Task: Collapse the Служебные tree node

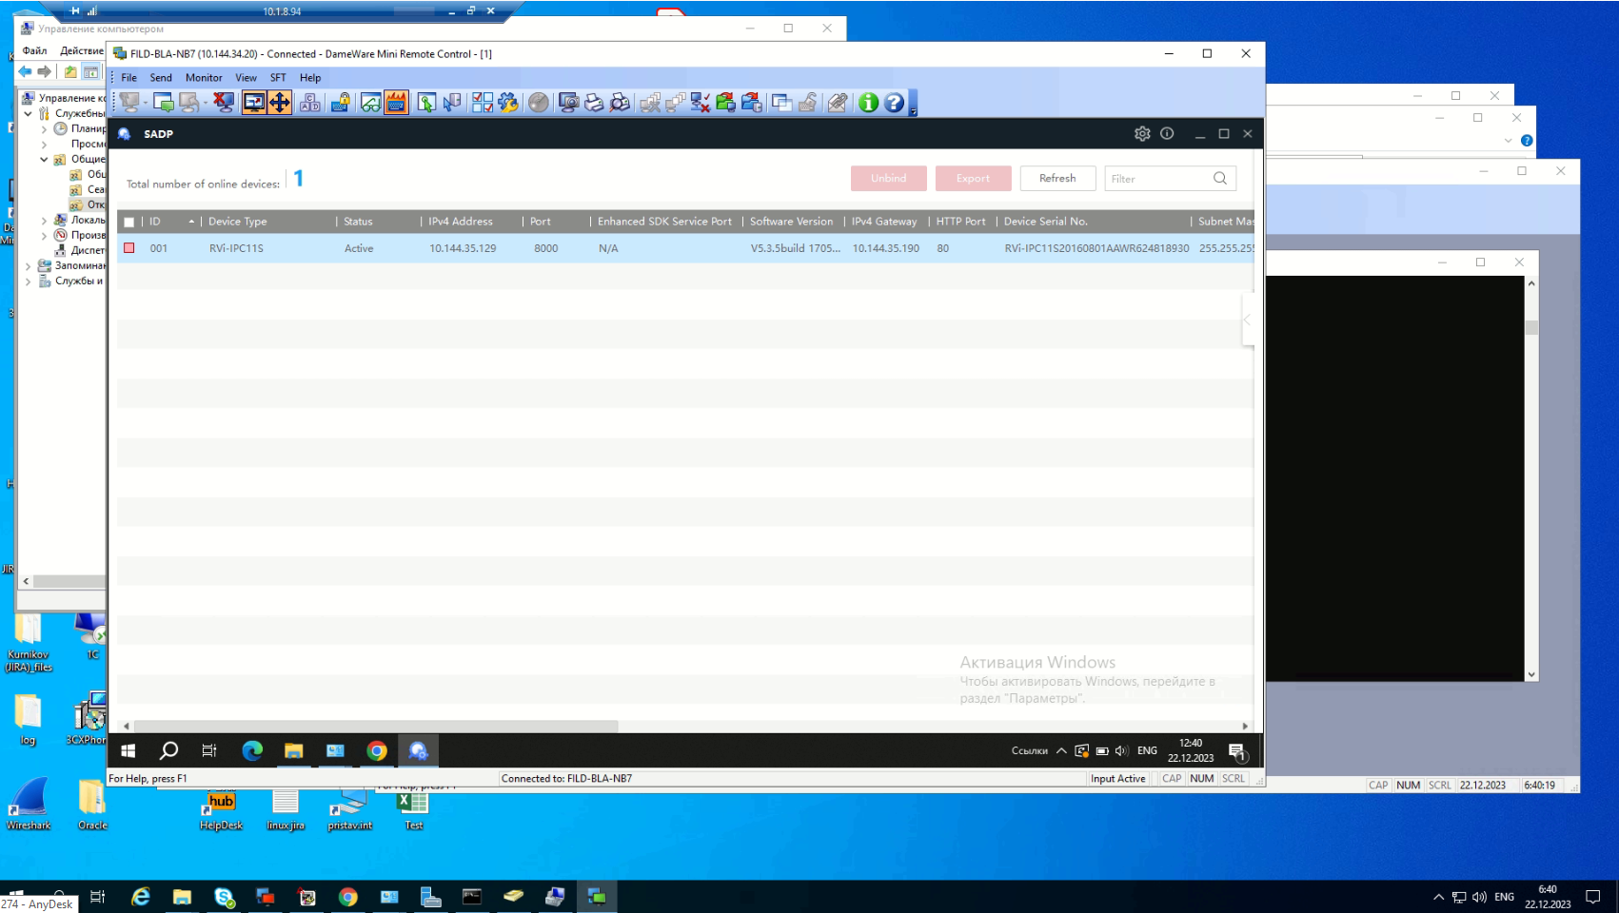Action: [x=29, y=113]
